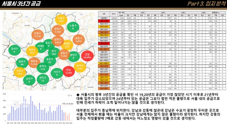Click the Part 3. 입지 분석 heading
Image resolution: width=227 pixels, height=127 pixels.
206,4
